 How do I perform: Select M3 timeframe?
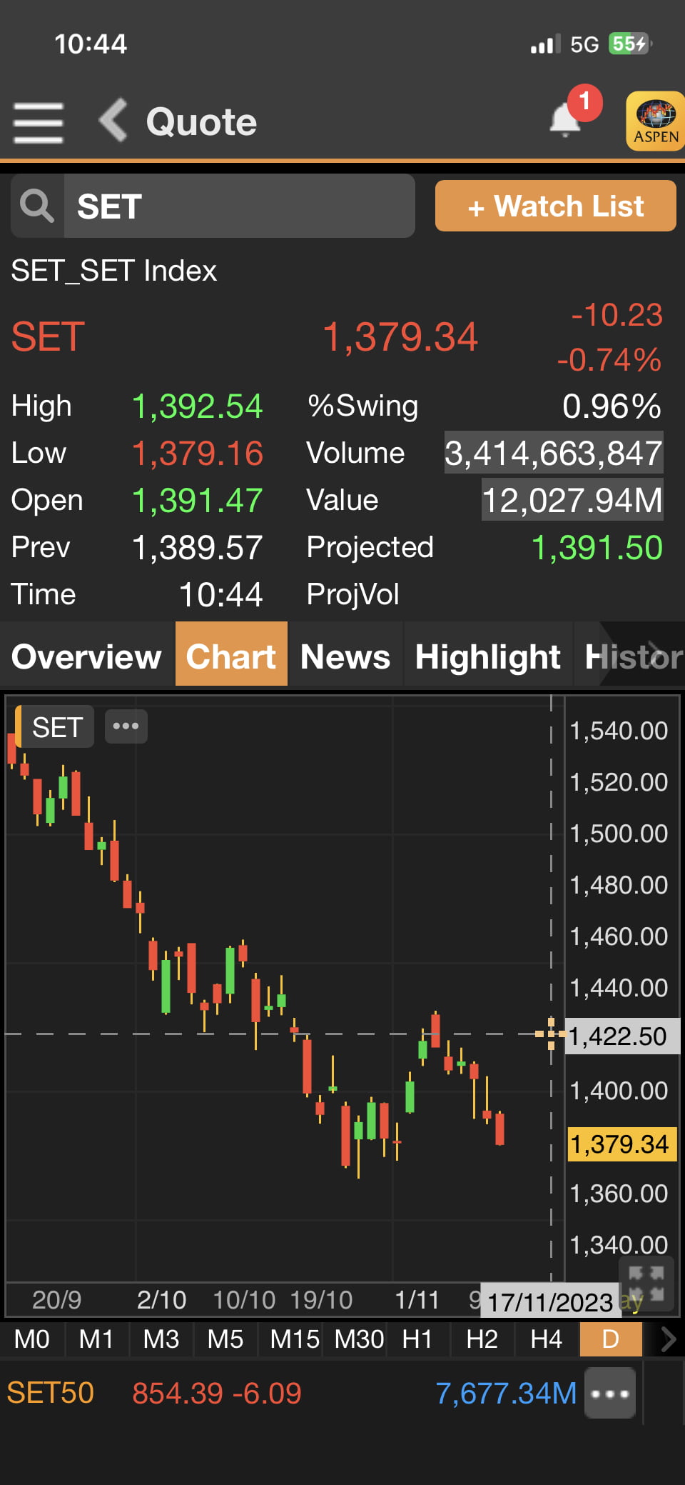[x=161, y=1339]
